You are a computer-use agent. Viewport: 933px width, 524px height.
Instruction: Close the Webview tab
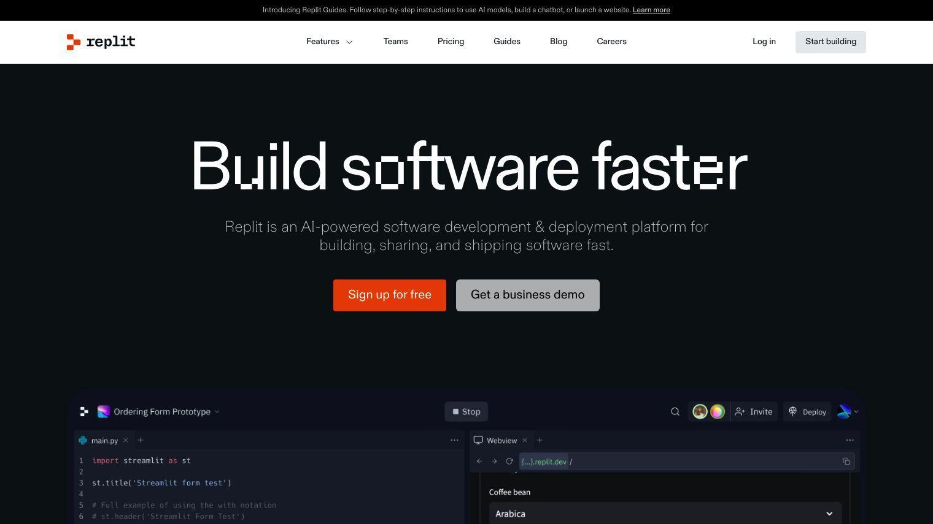pyautogui.click(x=525, y=440)
